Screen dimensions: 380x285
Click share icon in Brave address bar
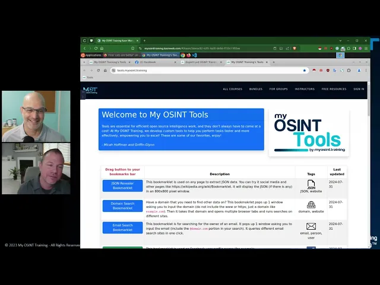[287, 49]
